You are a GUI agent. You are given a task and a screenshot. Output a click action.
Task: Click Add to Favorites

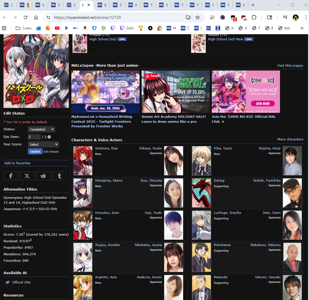coord(17,163)
